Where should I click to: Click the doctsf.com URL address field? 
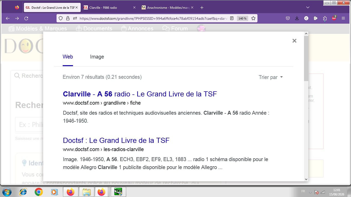(153, 18)
